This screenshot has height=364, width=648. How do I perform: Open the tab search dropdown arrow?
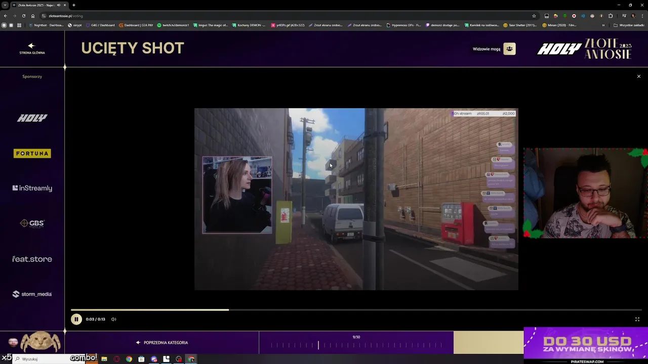[5, 5]
